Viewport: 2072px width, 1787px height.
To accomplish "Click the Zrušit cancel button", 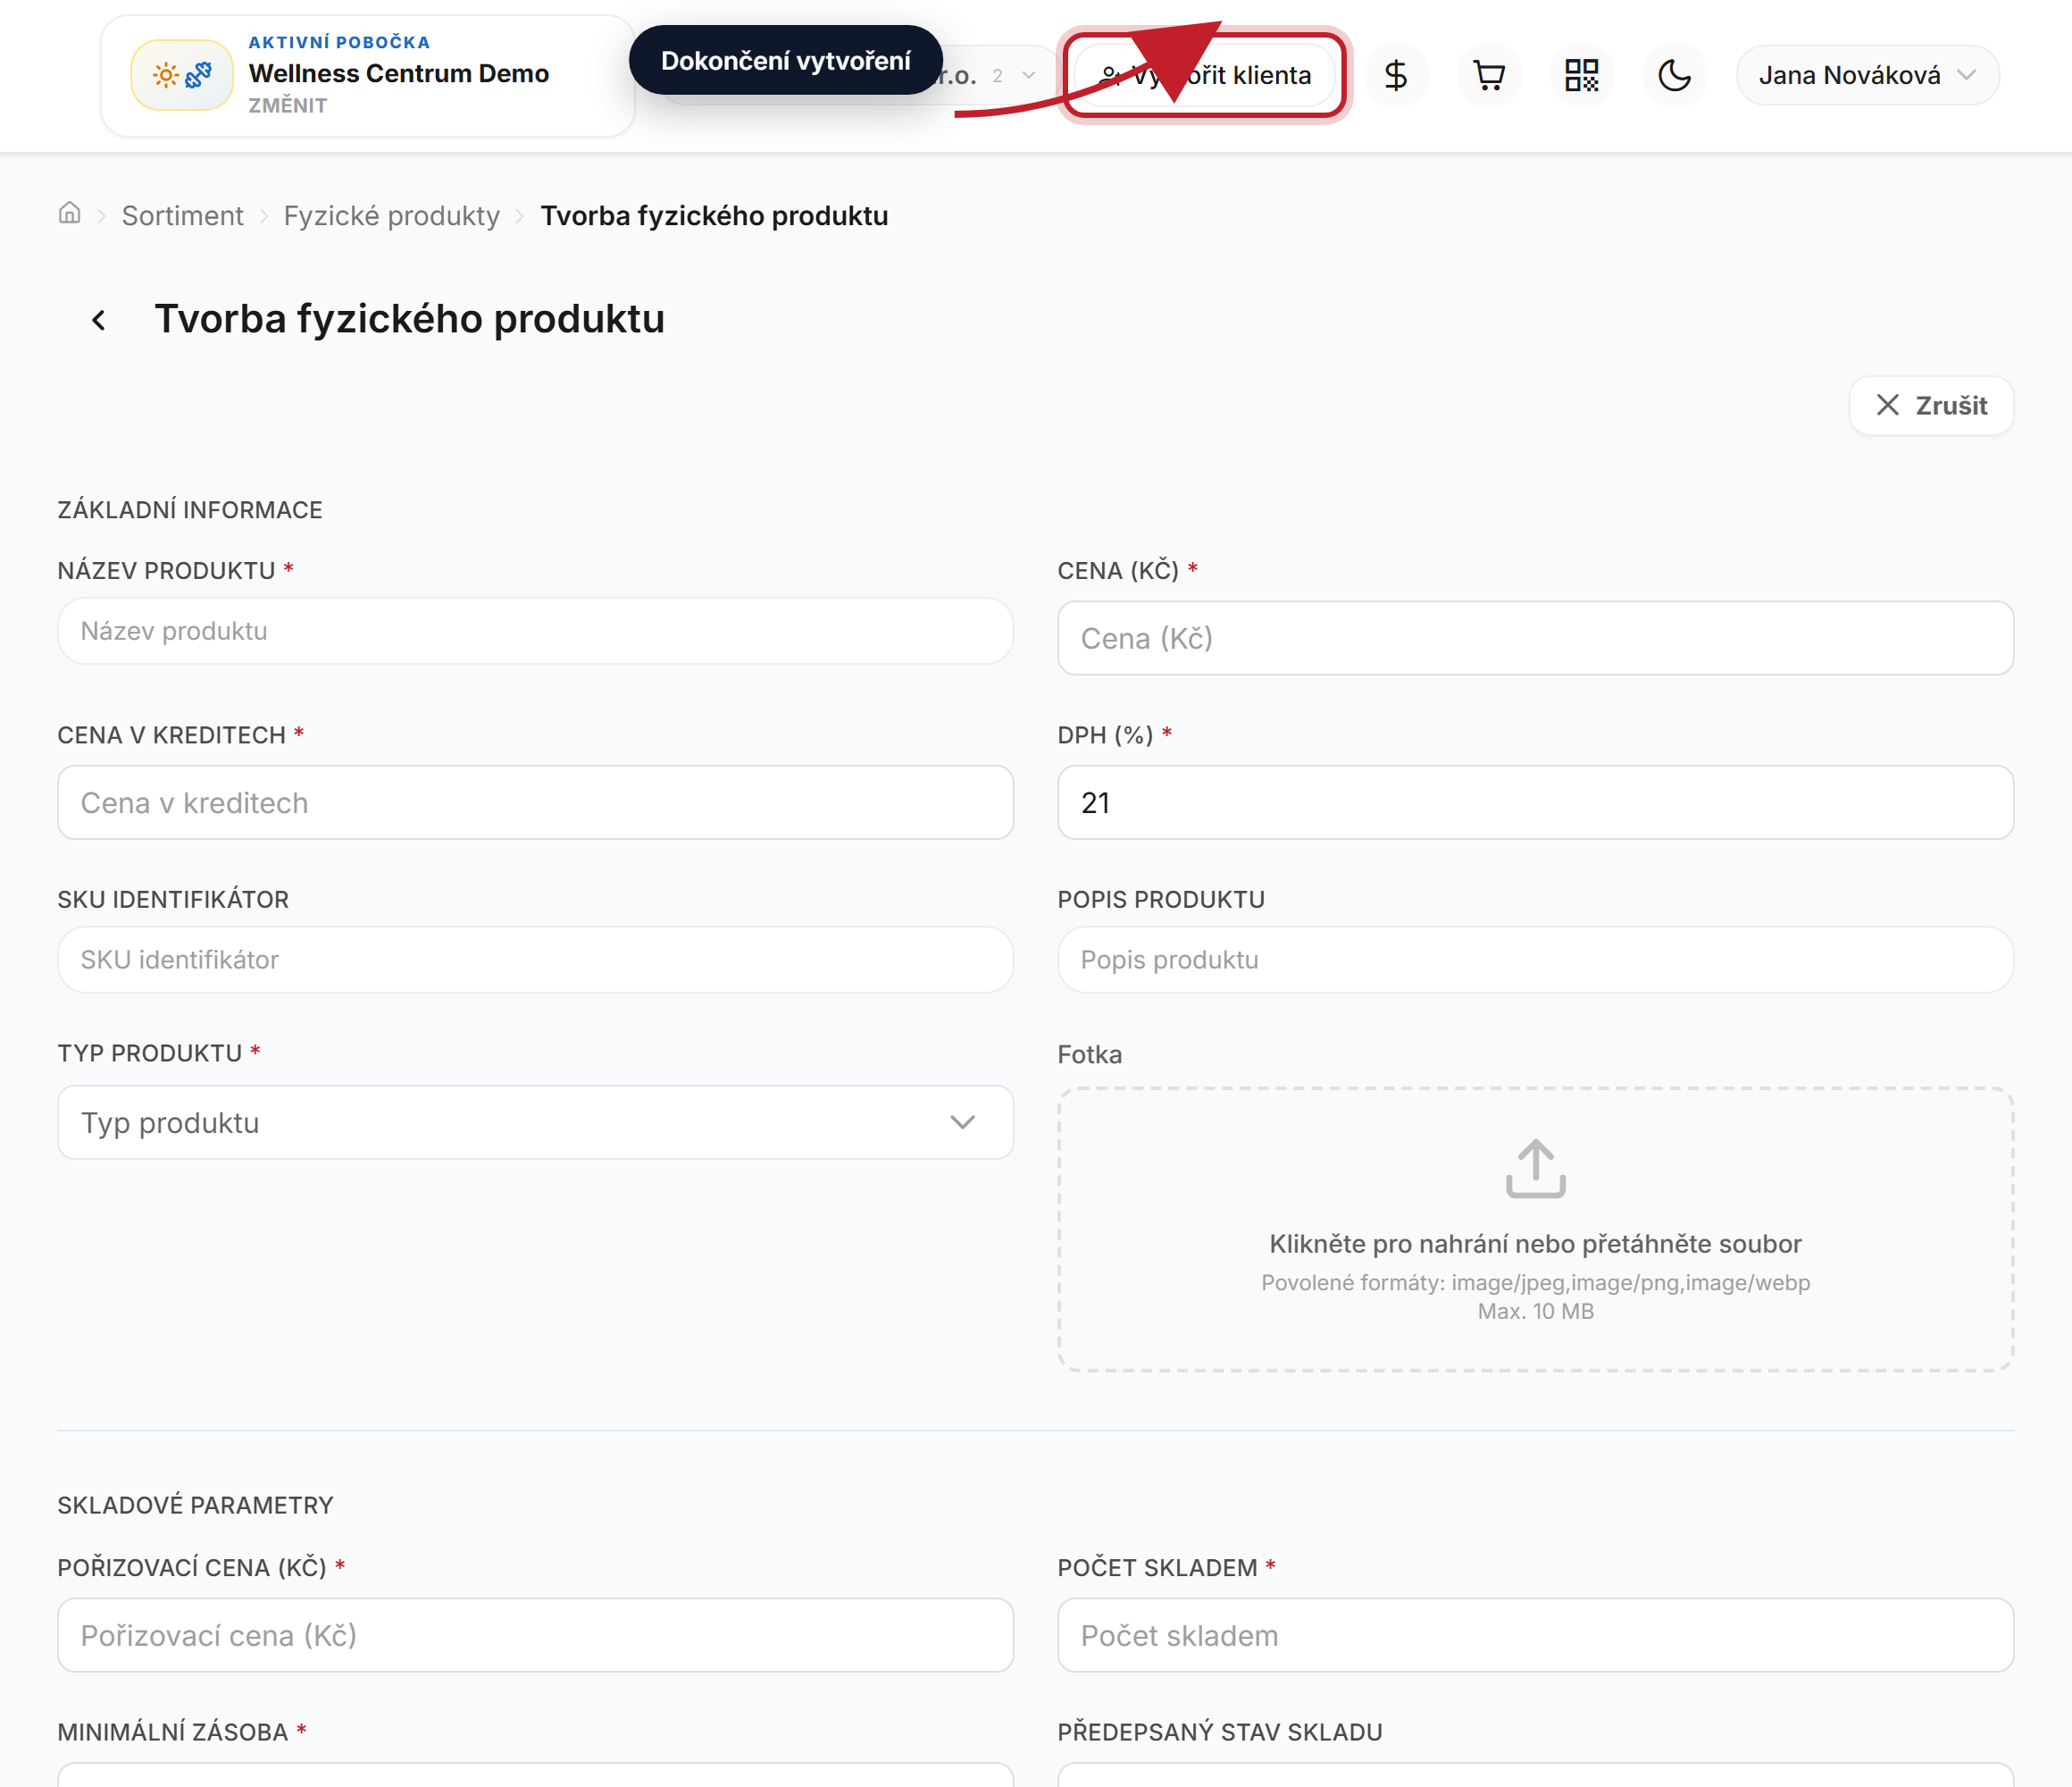I will tap(1930, 406).
